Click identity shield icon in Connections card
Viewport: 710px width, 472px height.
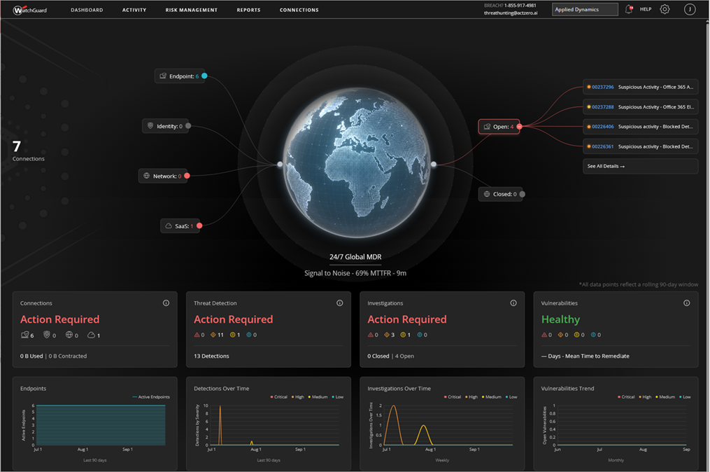[x=47, y=335]
